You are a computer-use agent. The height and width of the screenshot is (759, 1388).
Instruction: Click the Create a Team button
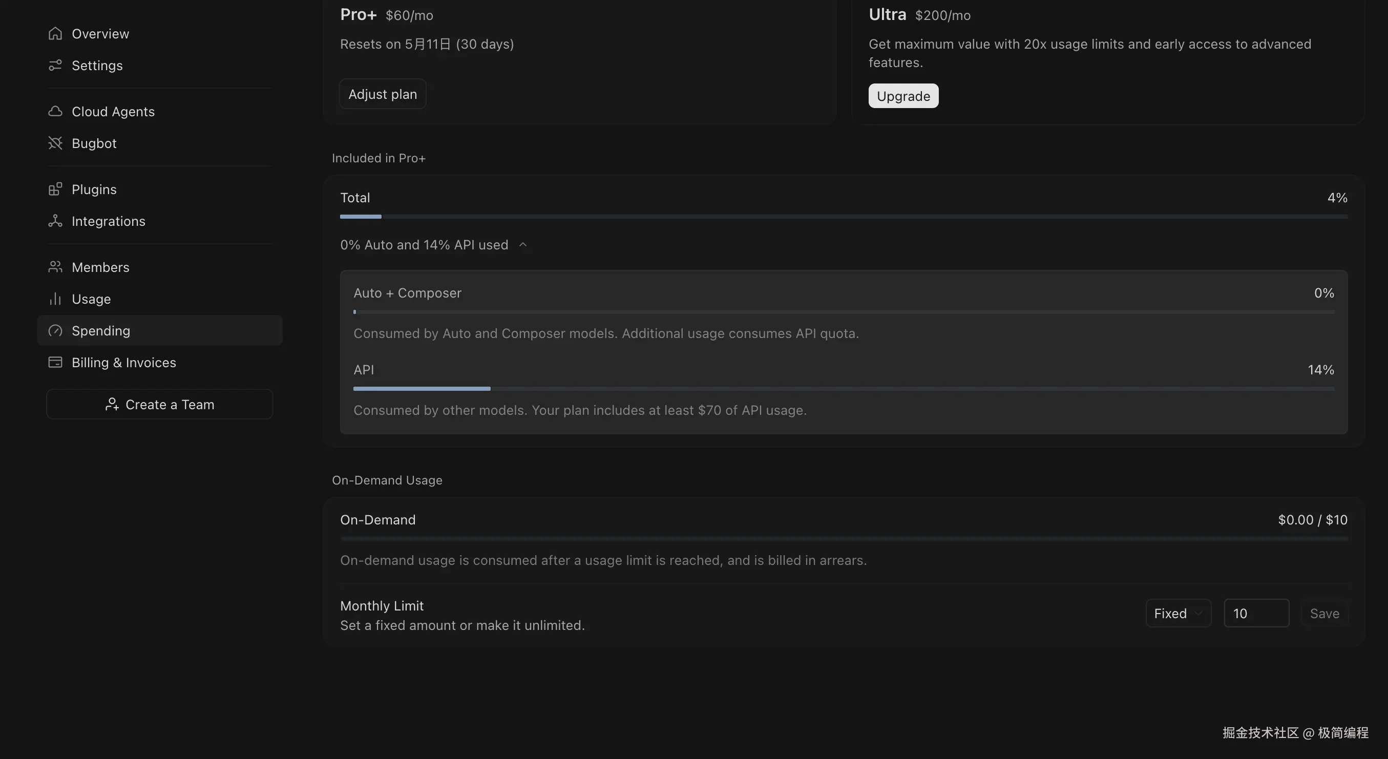(x=159, y=405)
